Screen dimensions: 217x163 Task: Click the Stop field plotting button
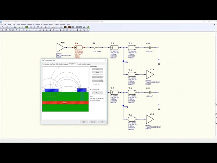coord(98,72)
